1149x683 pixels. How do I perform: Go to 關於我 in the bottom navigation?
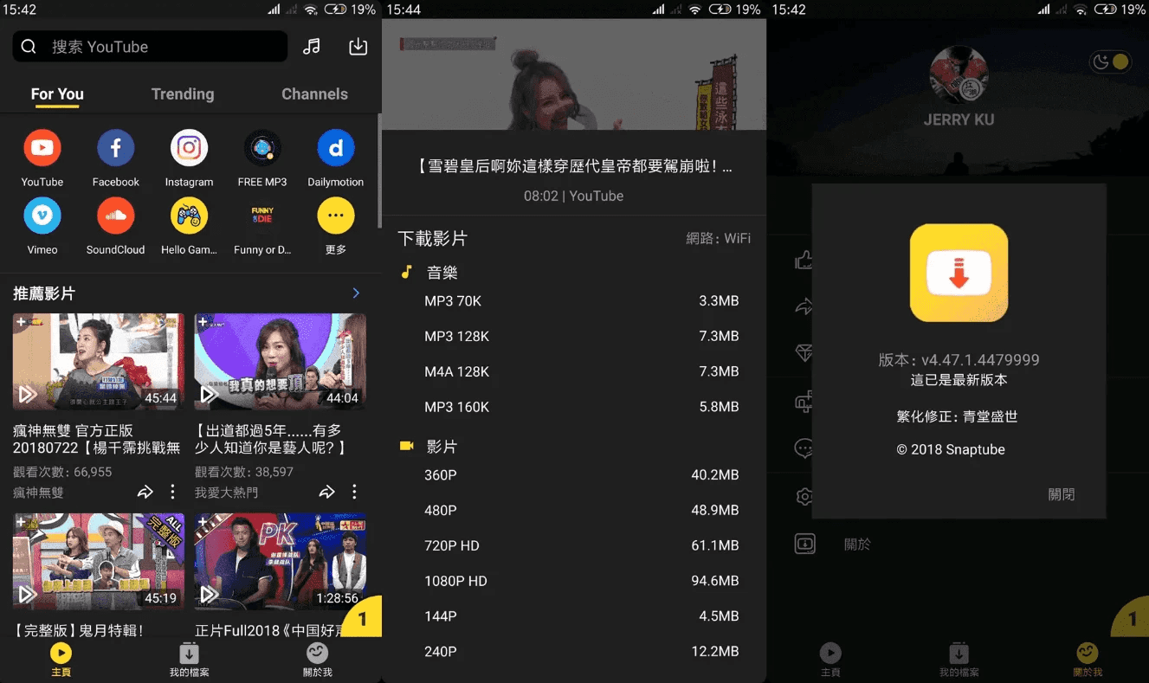(x=317, y=659)
